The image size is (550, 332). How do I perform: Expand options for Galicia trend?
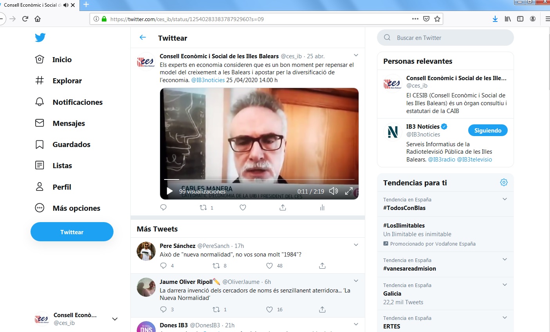click(x=505, y=285)
